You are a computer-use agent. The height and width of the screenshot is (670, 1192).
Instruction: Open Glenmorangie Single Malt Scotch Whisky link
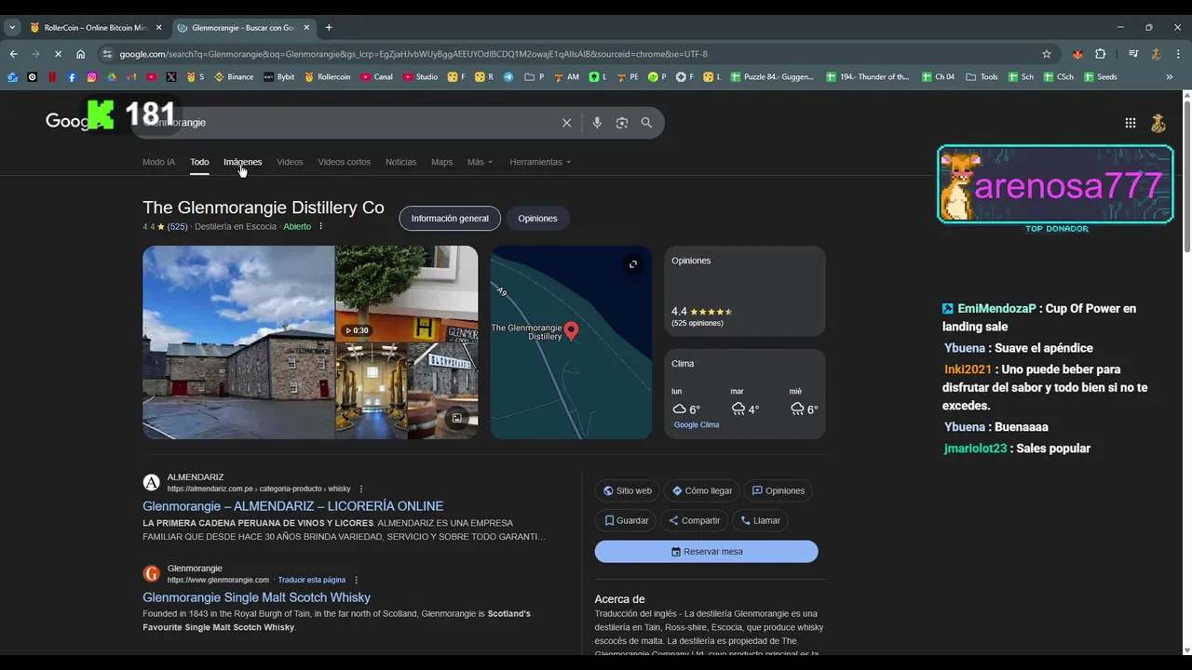click(256, 597)
